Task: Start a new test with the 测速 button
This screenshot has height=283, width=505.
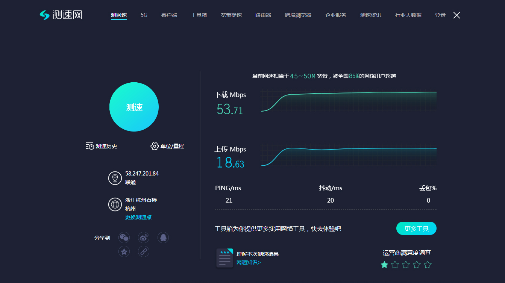Action: 134,107
